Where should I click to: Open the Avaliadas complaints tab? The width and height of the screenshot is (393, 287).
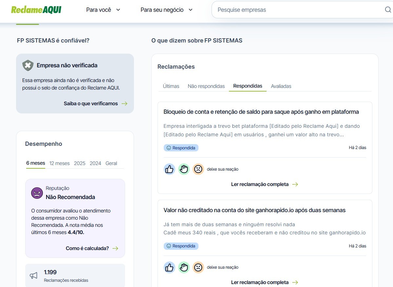(x=281, y=86)
